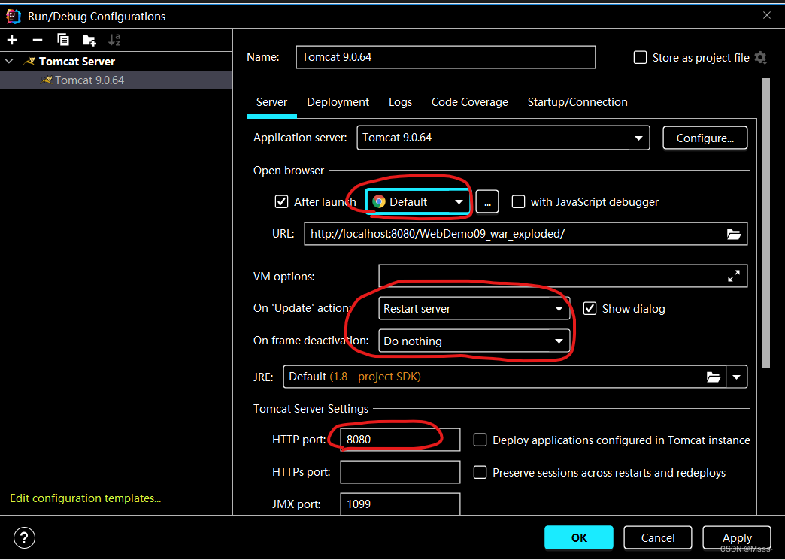Close the Run/Debug Configurations dialog
This screenshot has height=560, width=785.
pyautogui.click(x=766, y=16)
